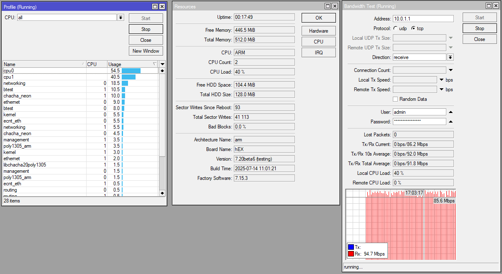Expand the Local Tx Speed field
Viewport: 502px width, 274px height.
pos(441,80)
